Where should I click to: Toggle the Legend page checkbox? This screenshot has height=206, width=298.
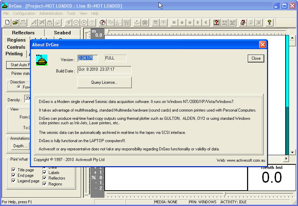13,181
